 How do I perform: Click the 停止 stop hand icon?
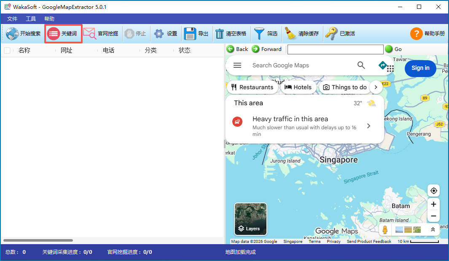coord(129,33)
